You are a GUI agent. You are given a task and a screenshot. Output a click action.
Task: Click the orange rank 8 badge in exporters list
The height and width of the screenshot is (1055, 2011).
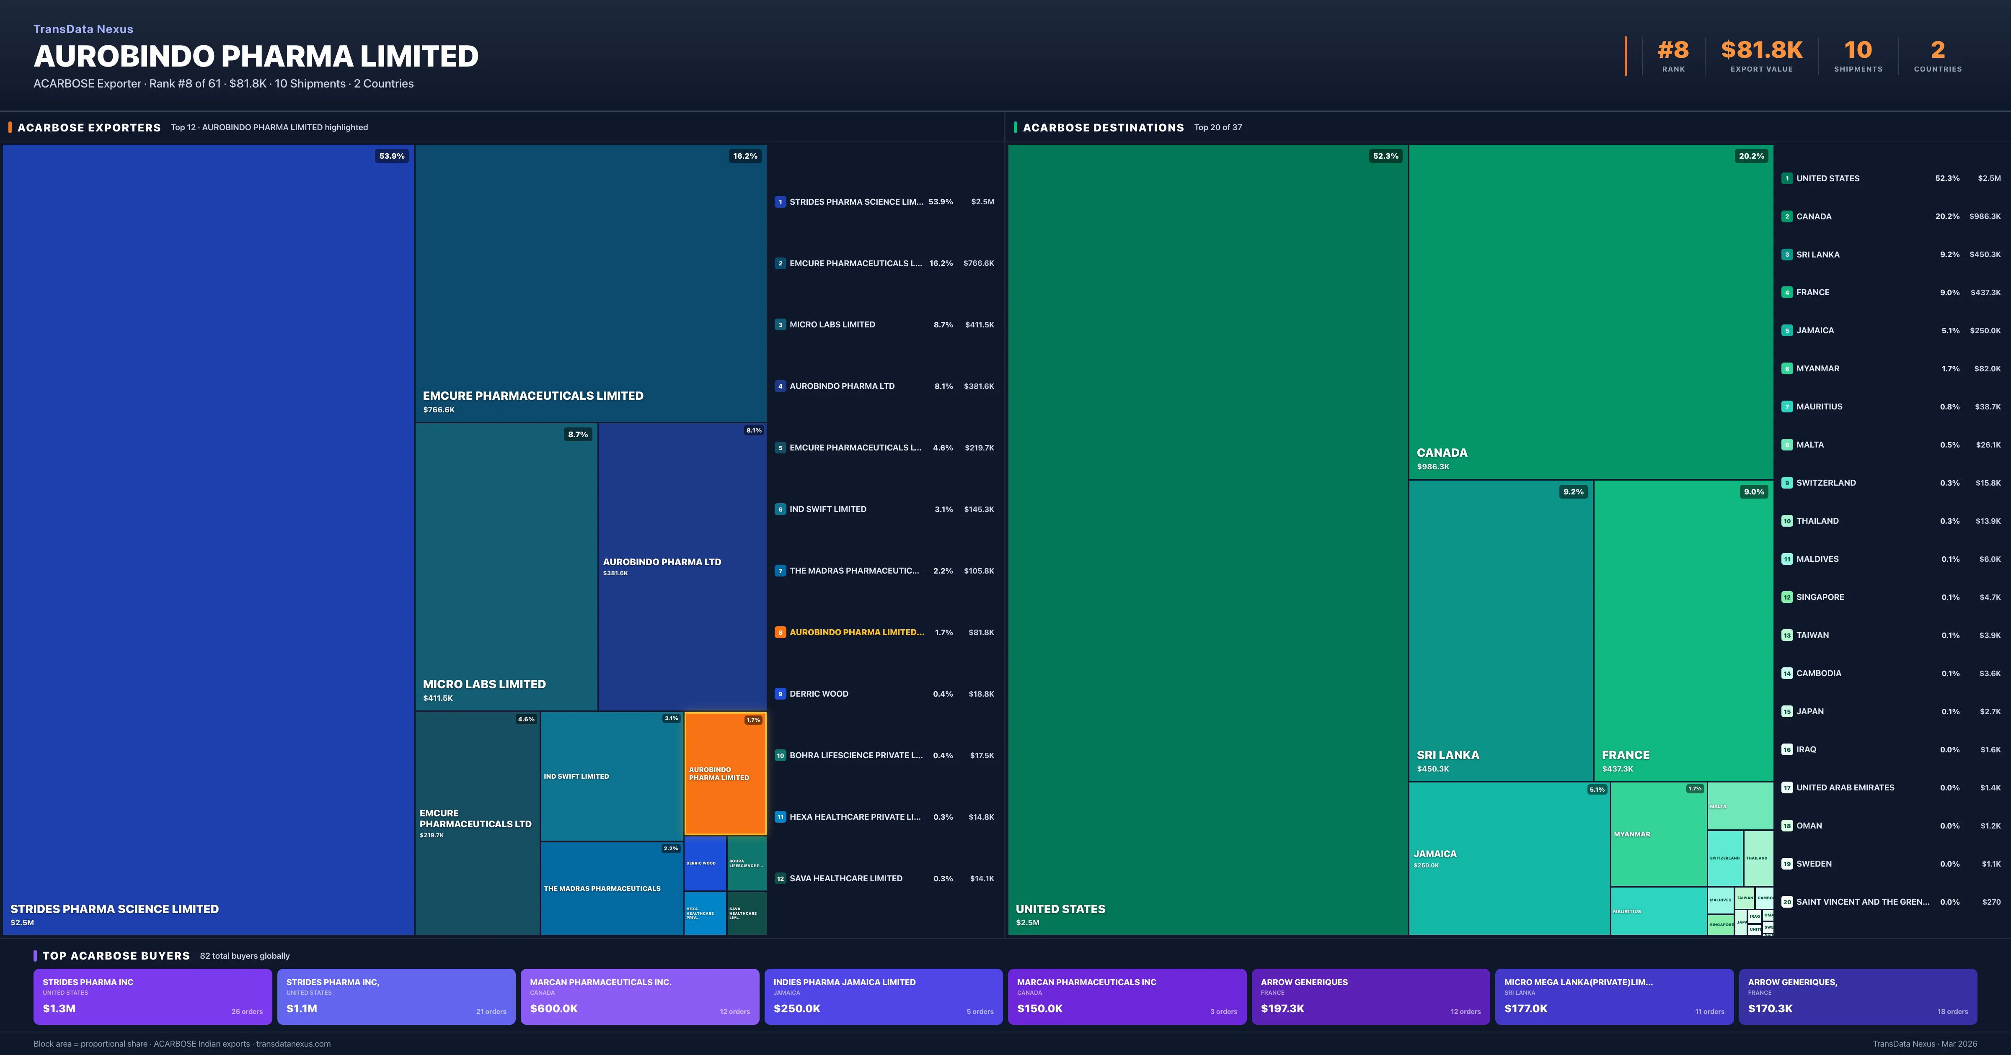(x=780, y=633)
